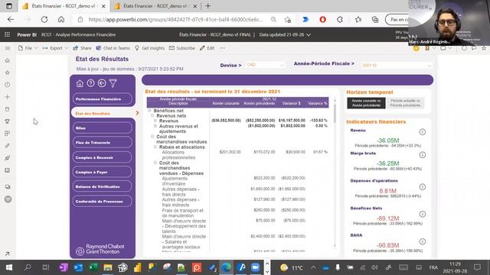Screen dimensions: 490x275
Task: Click Get insights
Action: click(x=149, y=48)
